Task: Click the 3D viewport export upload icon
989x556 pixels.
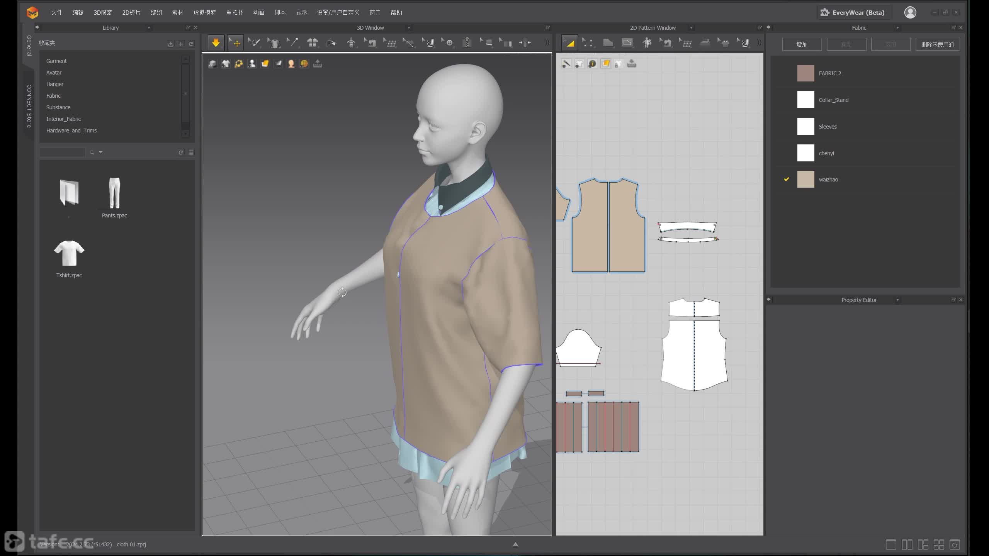Action: (318, 64)
